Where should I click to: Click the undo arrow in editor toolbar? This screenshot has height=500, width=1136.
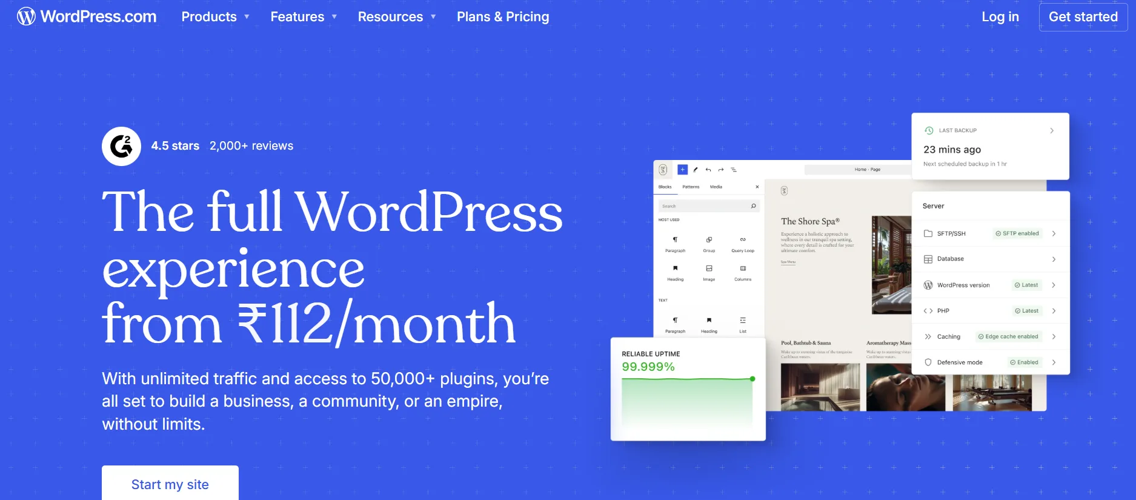click(708, 170)
